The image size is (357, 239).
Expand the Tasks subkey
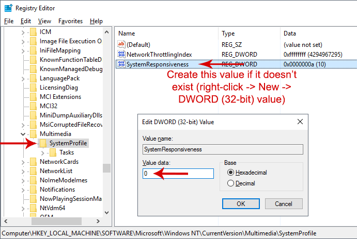click(x=42, y=153)
